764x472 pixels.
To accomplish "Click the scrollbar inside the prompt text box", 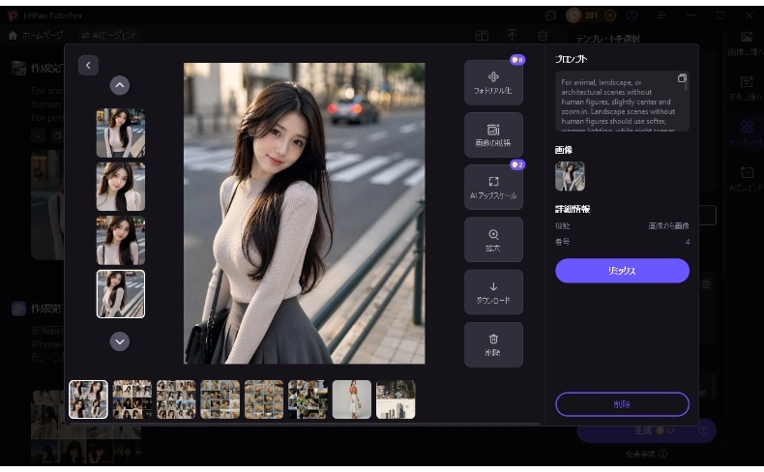I will tap(686, 84).
